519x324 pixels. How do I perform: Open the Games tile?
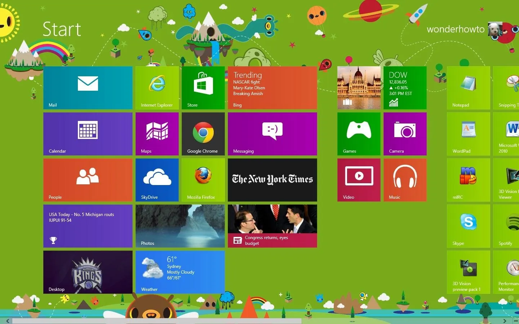(x=359, y=134)
